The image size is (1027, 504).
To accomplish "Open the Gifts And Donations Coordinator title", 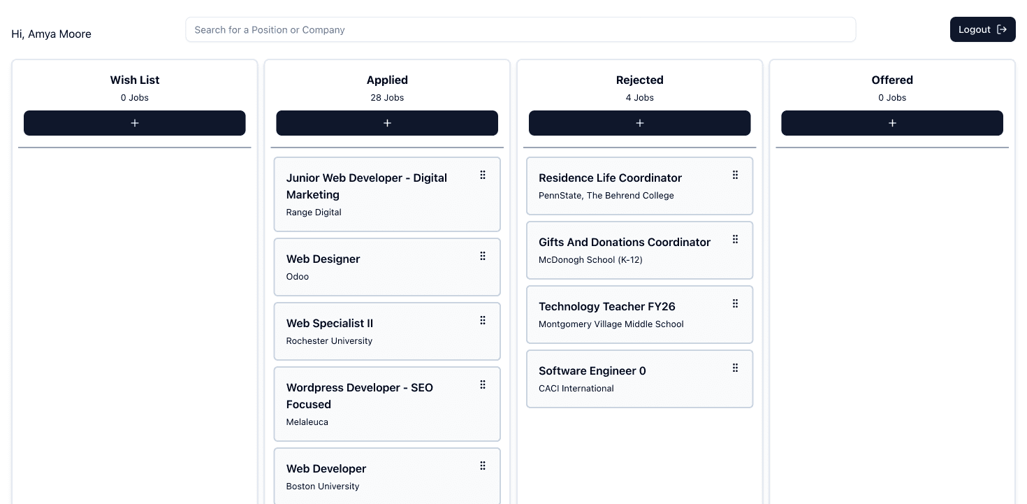I will pyautogui.click(x=625, y=242).
